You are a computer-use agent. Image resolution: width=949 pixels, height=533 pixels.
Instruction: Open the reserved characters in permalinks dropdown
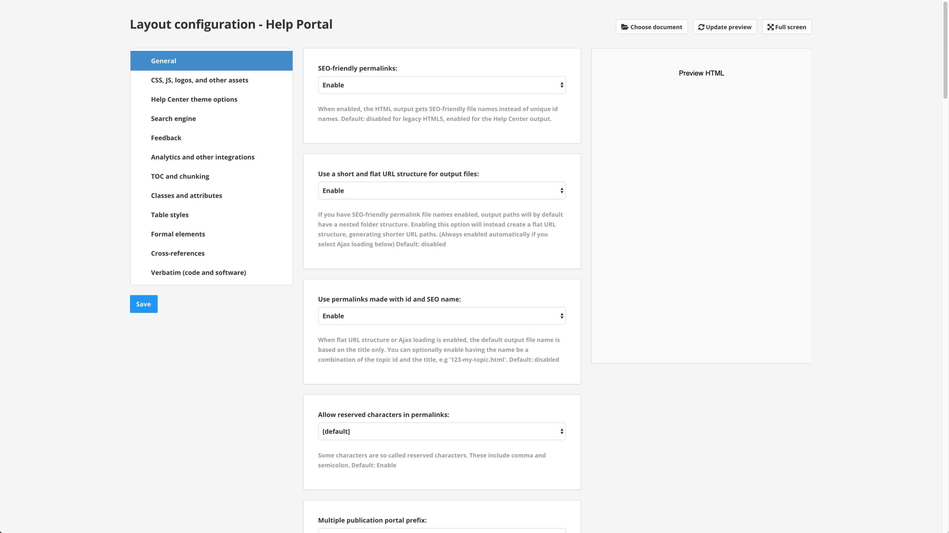coord(441,431)
